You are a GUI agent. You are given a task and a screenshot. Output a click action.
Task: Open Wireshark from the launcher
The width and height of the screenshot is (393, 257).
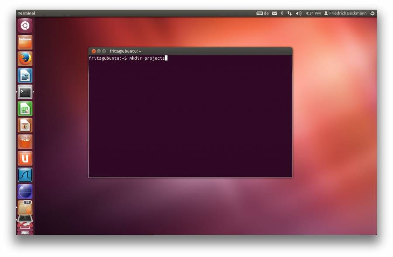point(25,175)
